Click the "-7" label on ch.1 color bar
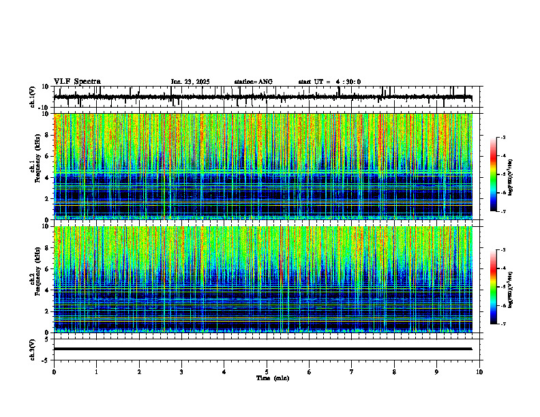The height and width of the screenshot is (417, 540). point(503,211)
